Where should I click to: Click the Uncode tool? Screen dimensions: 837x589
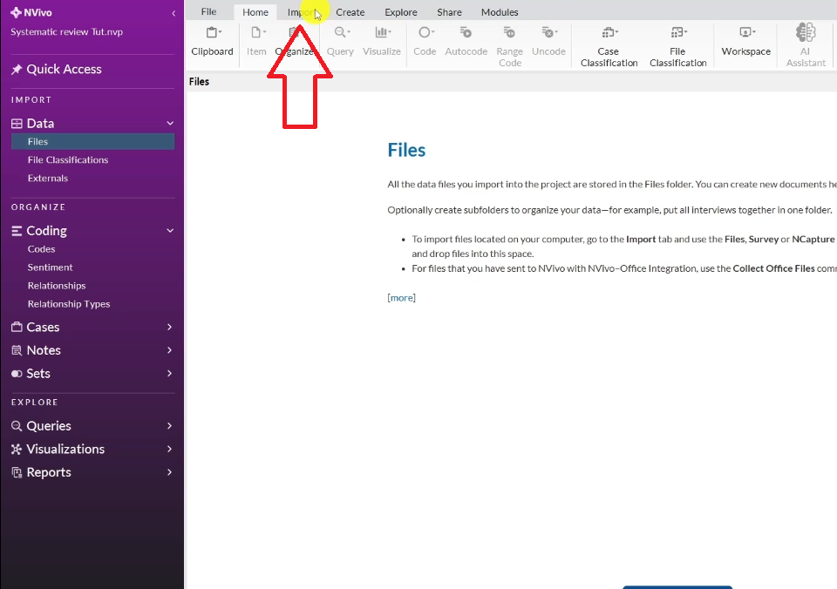[548, 41]
